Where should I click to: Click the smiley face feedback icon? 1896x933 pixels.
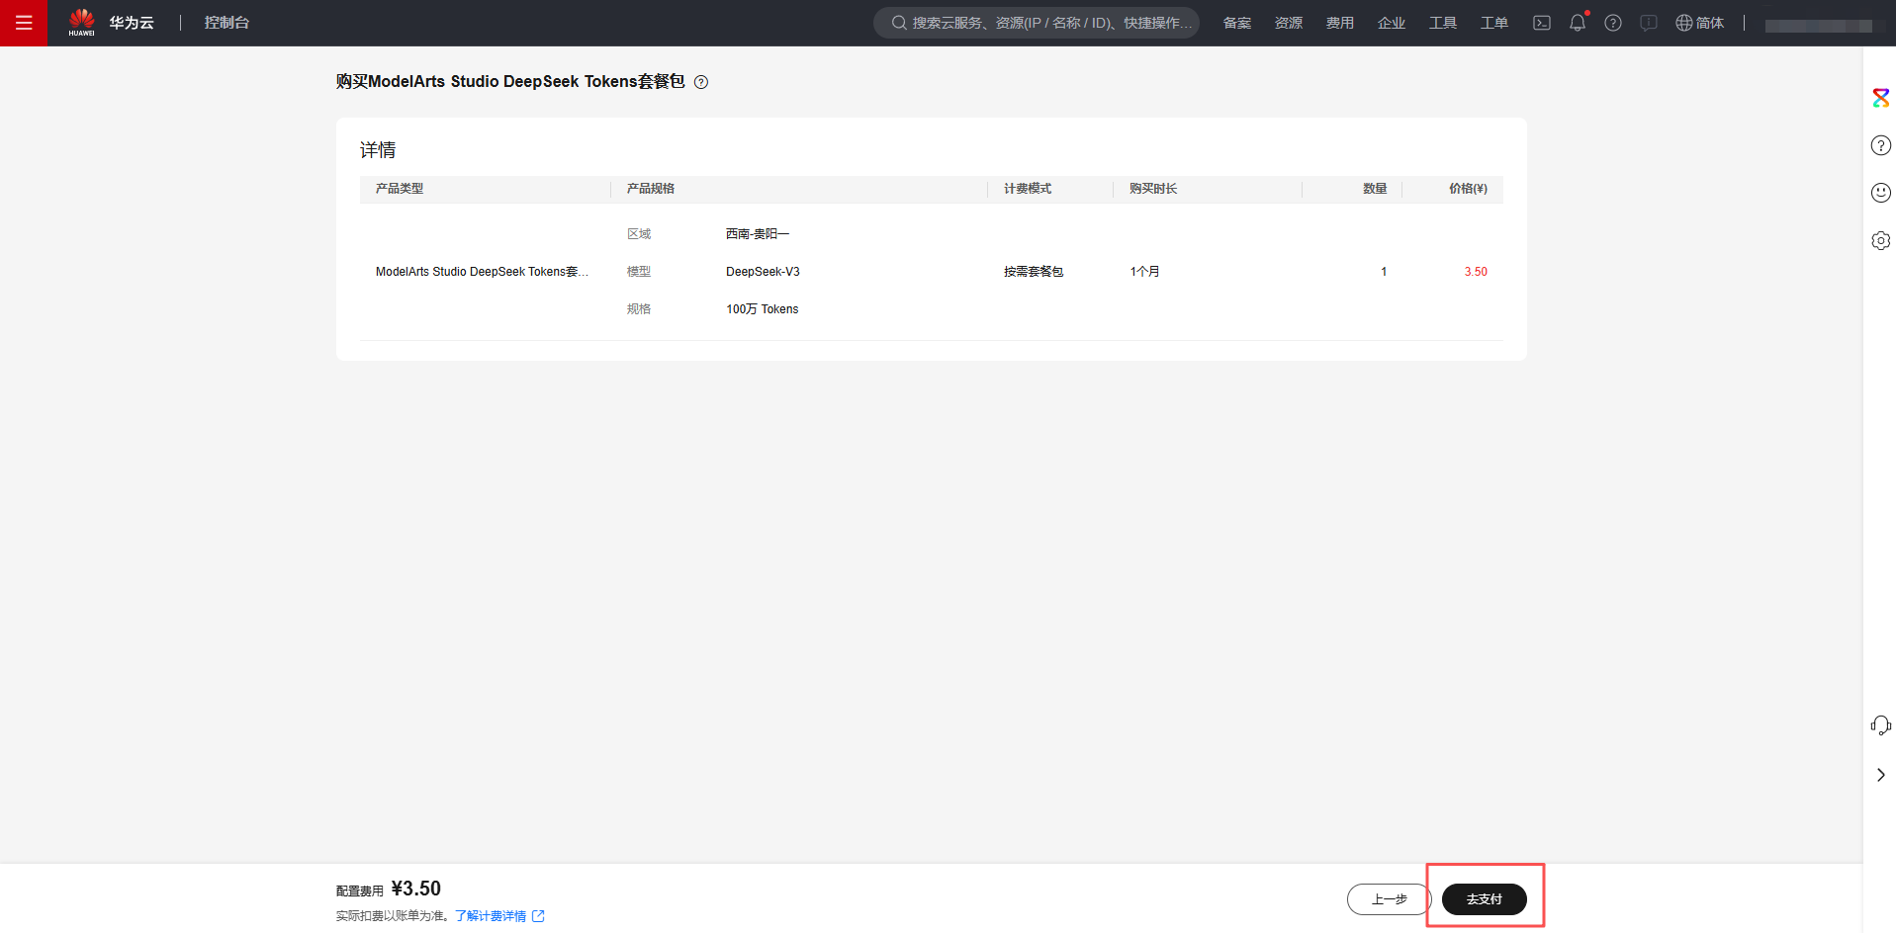coord(1880,193)
